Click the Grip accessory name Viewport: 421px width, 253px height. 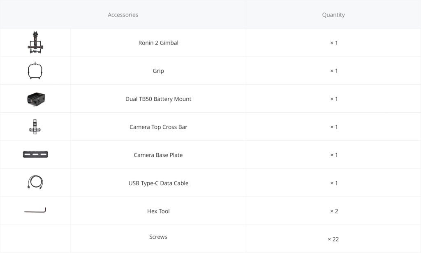(158, 71)
